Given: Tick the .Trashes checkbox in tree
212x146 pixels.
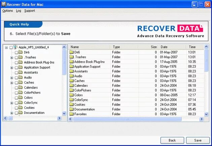Looking at the screenshot, I should tap(16, 58).
